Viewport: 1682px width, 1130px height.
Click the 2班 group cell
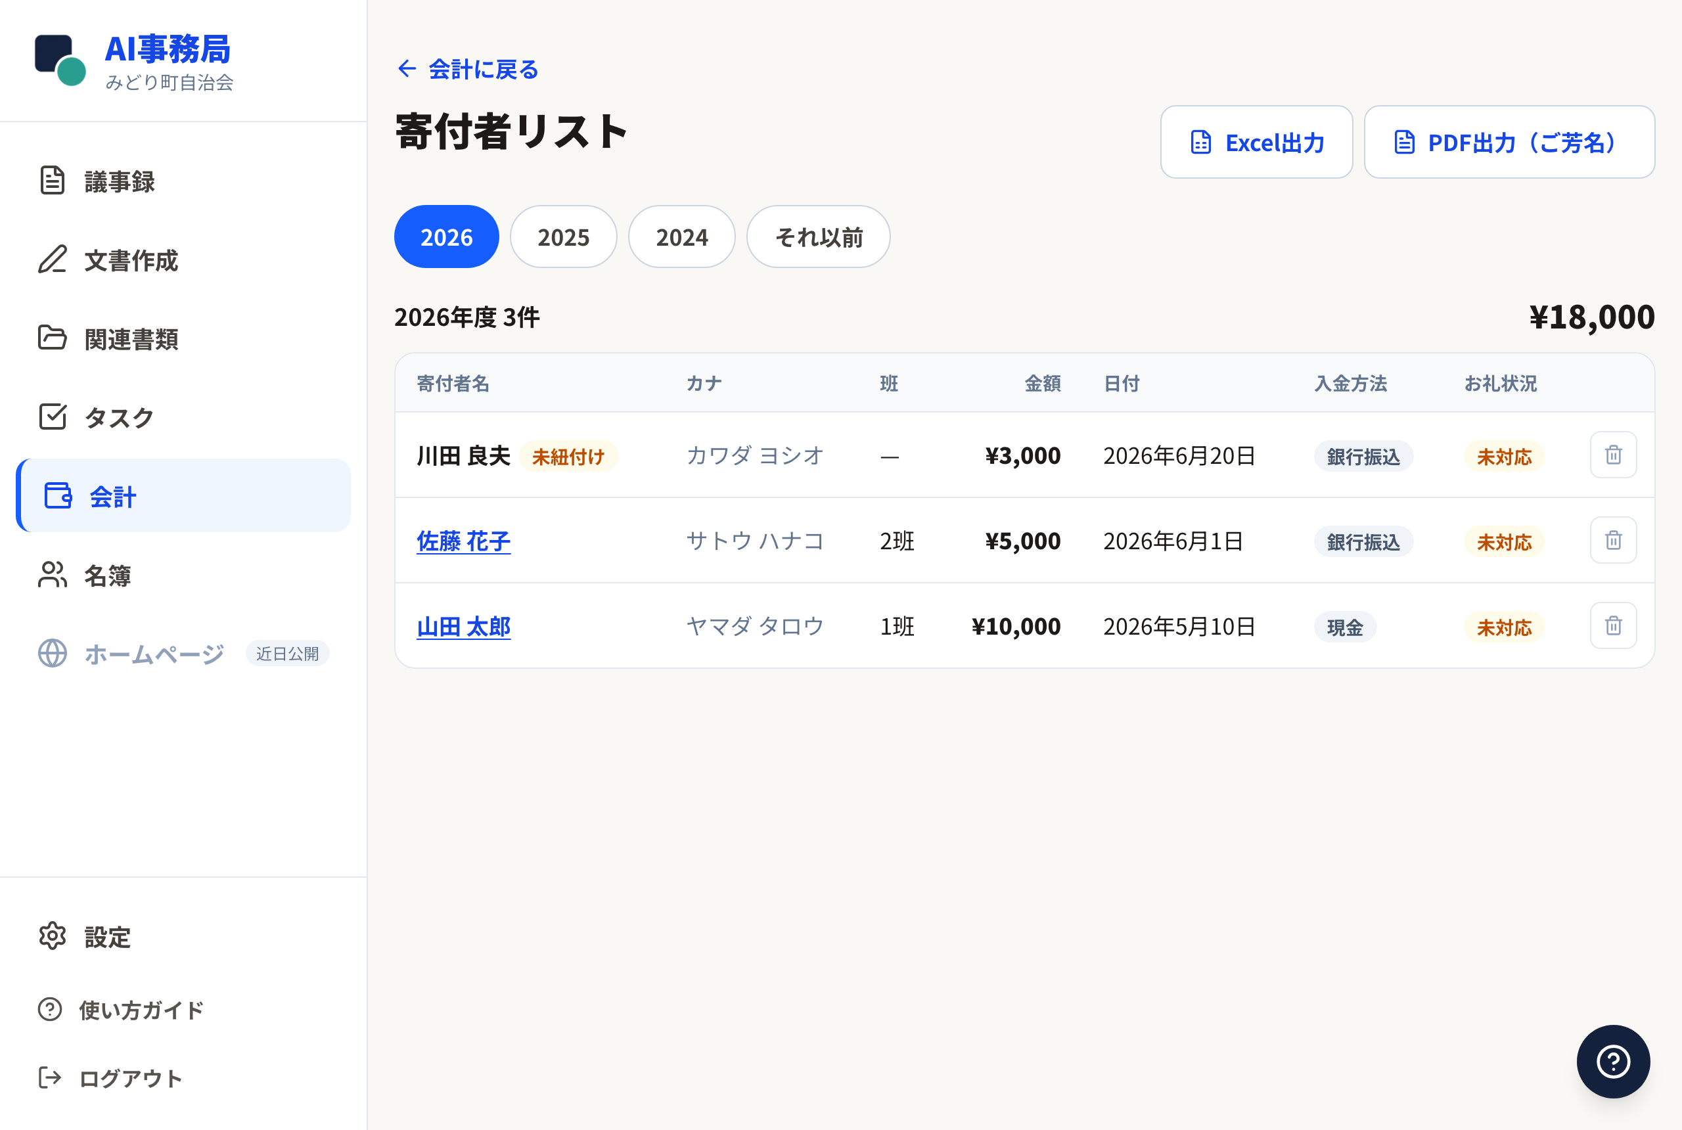coord(898,541)
